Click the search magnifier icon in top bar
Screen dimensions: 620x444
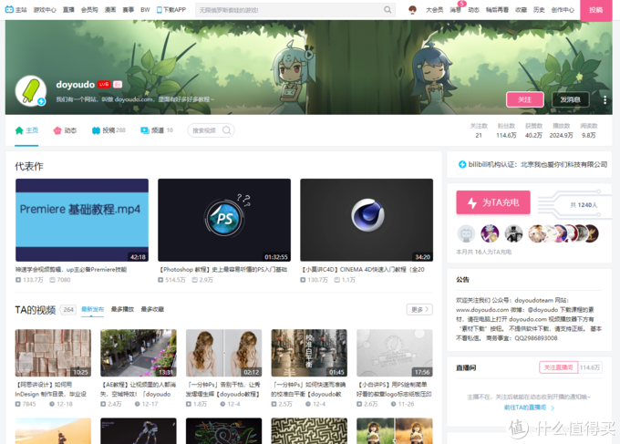coord(388,10)
